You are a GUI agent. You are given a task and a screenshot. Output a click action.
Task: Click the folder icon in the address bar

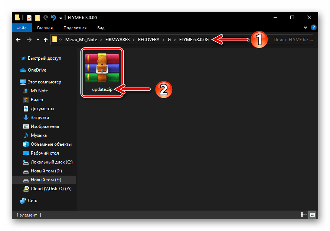tap(55, 40)
